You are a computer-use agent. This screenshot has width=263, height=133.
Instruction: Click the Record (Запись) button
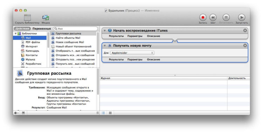click(203, 17)
